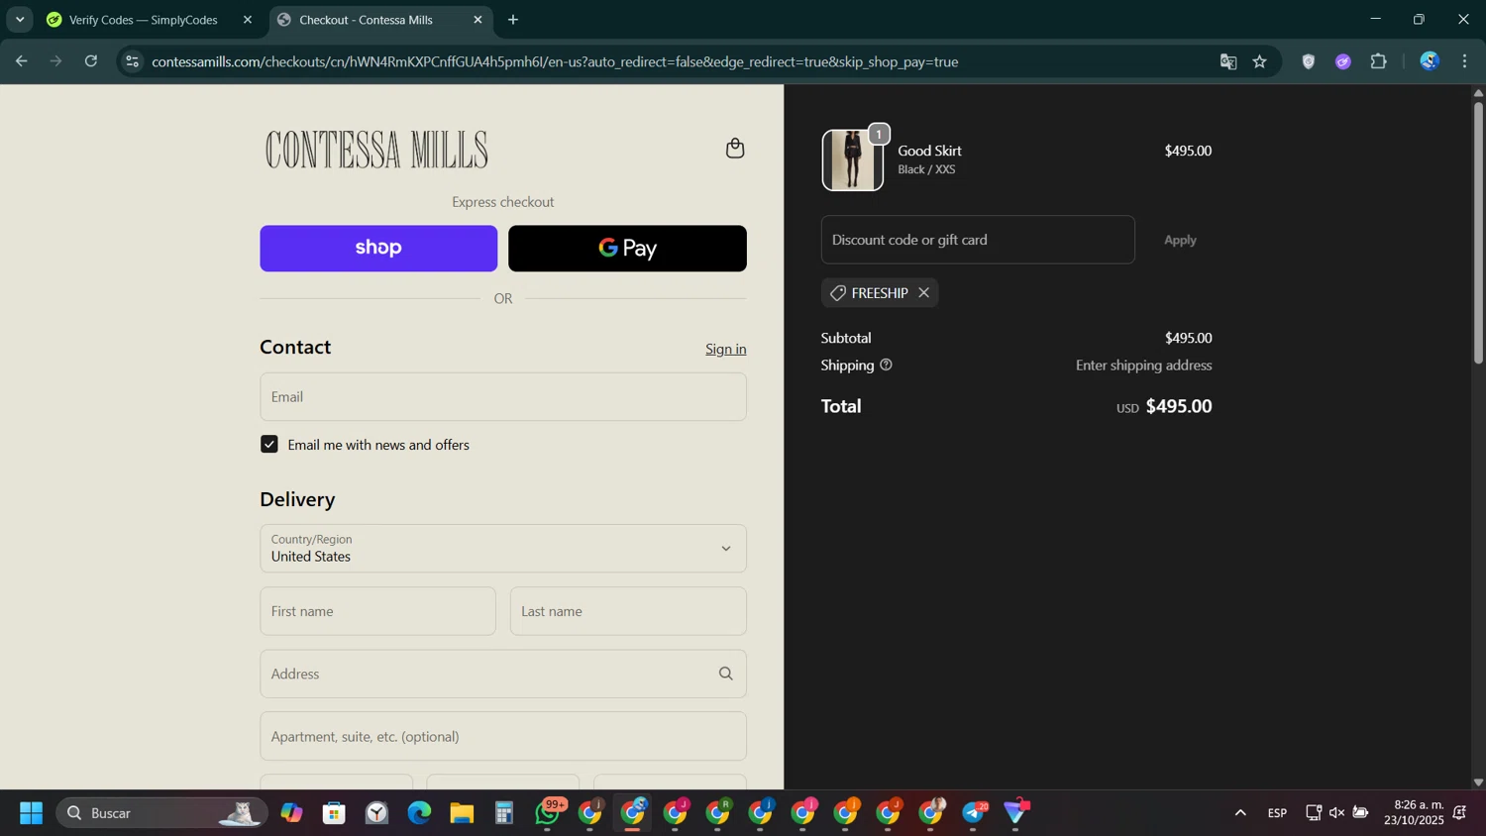The width and height of the screenshot is (1486, 836).
Task: Open the shield extension icon
Action: click(x=1309, y=61)
